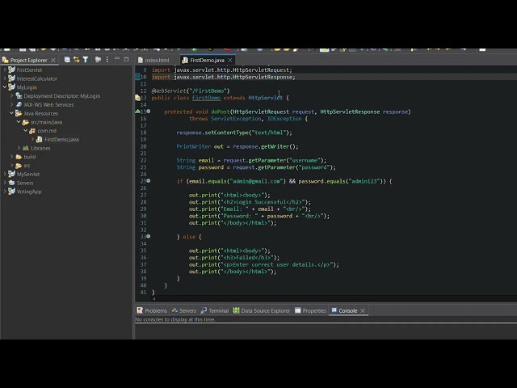Viewport: 517px width, 388px height.
Task: Close the FirstDemo.java editor tab
Action: point(230,60)
